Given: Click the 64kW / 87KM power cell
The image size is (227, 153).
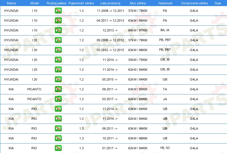Looking at the screenshot, I should point(138,30).
